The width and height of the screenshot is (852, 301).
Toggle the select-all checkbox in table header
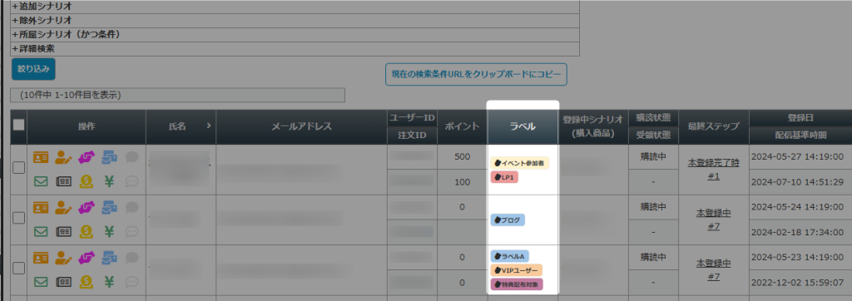click(x=18, y=125)
